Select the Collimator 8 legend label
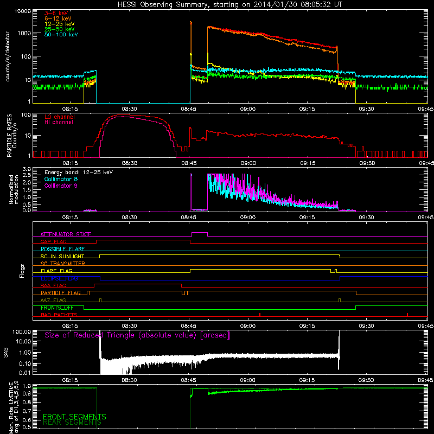 (61, 179)
